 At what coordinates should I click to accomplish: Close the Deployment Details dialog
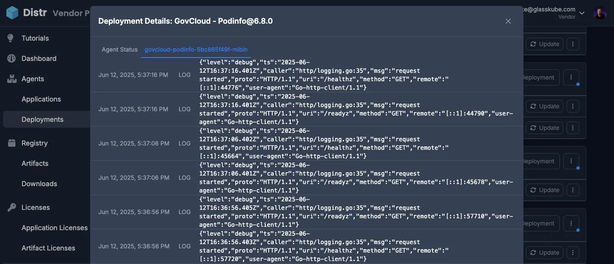coord(508,21)
